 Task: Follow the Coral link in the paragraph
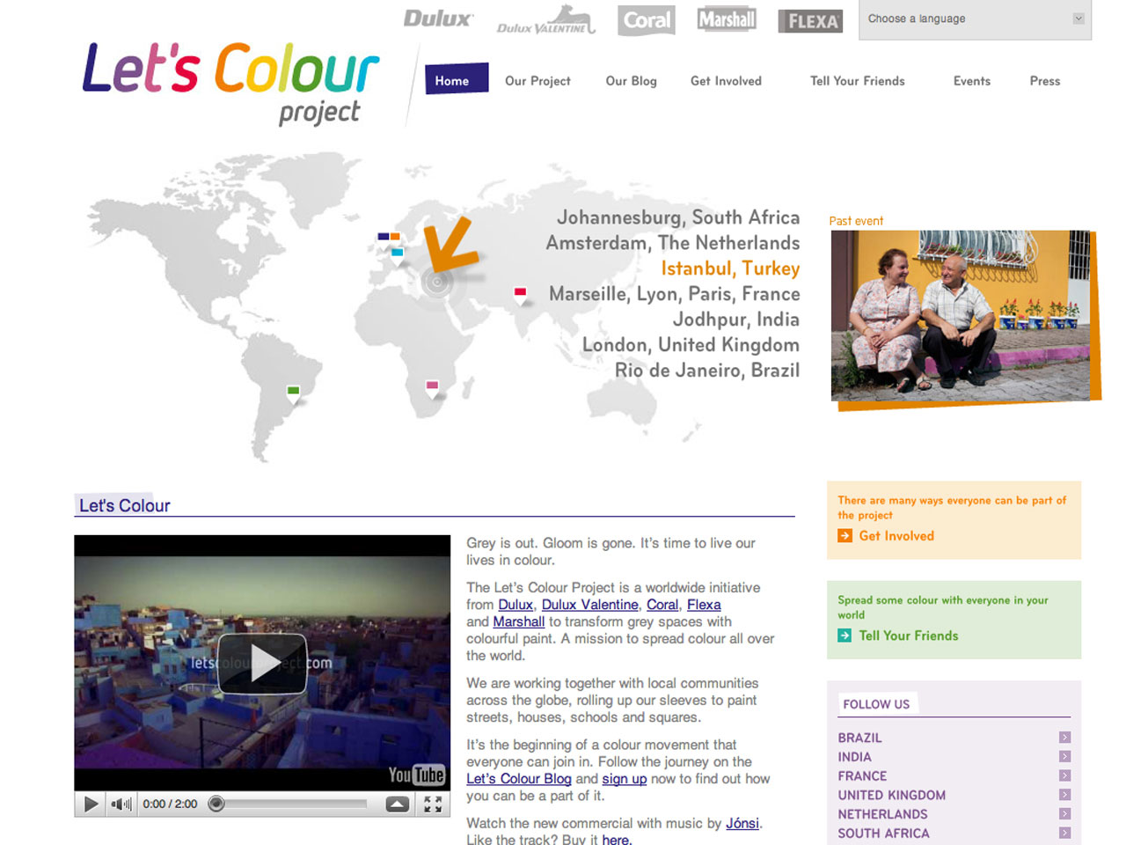[x=662, y=605]
